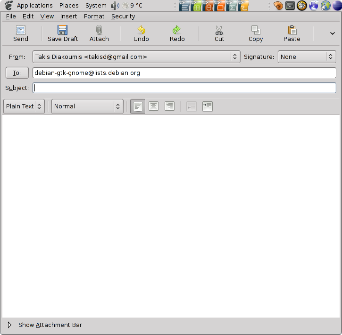342x335 pixels.
Task: Open the globe with mouse pointer browser icon
Action: pos(325,6)
